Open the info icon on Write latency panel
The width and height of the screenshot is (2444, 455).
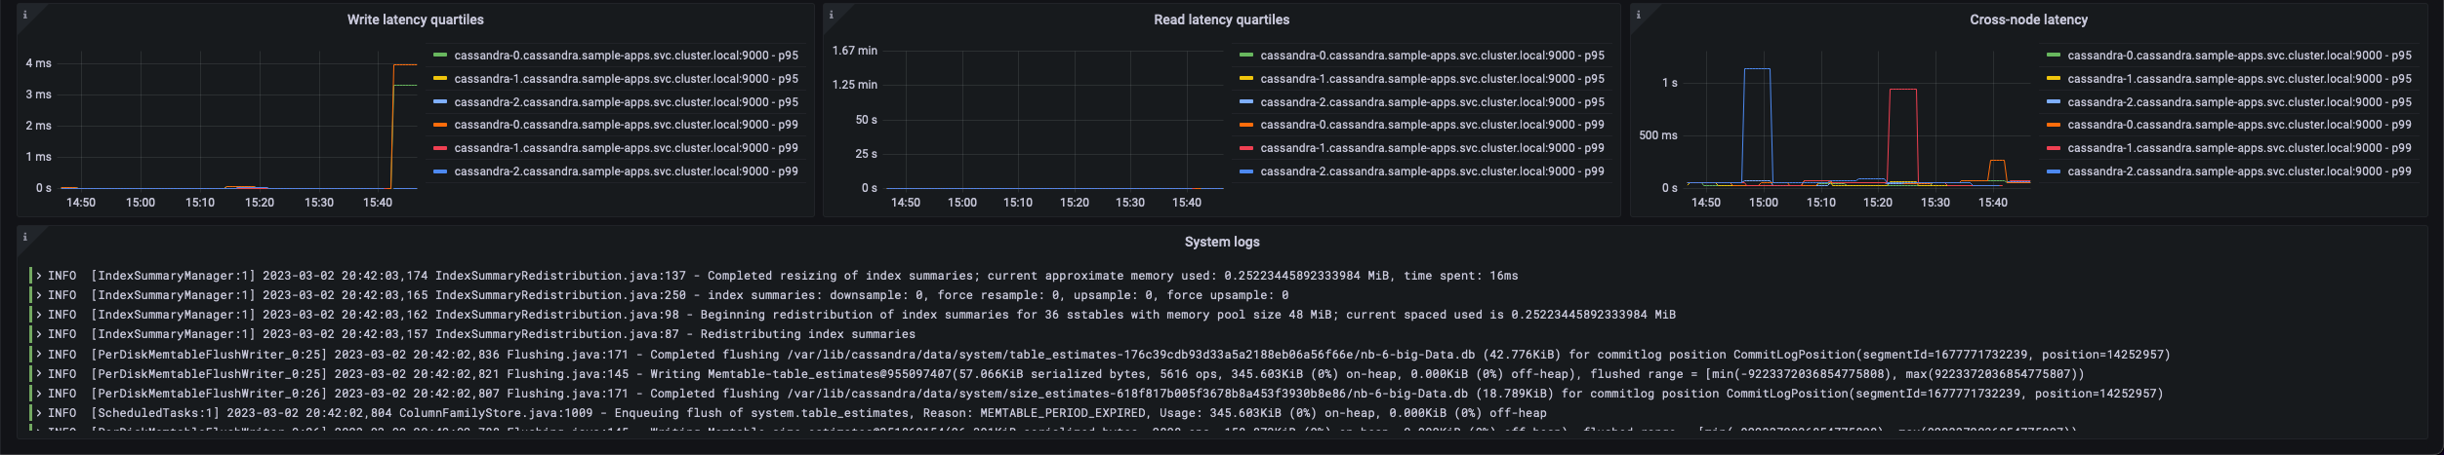coord(24,15)
